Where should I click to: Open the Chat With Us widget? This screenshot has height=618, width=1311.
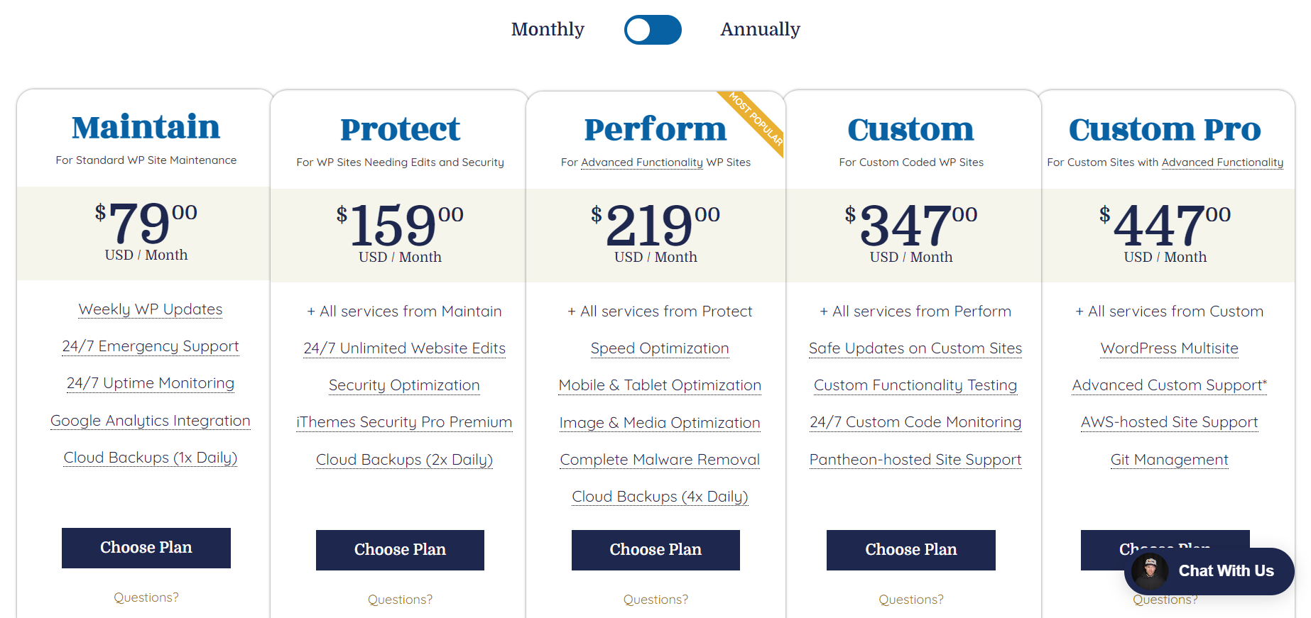tap(1225, 571)
